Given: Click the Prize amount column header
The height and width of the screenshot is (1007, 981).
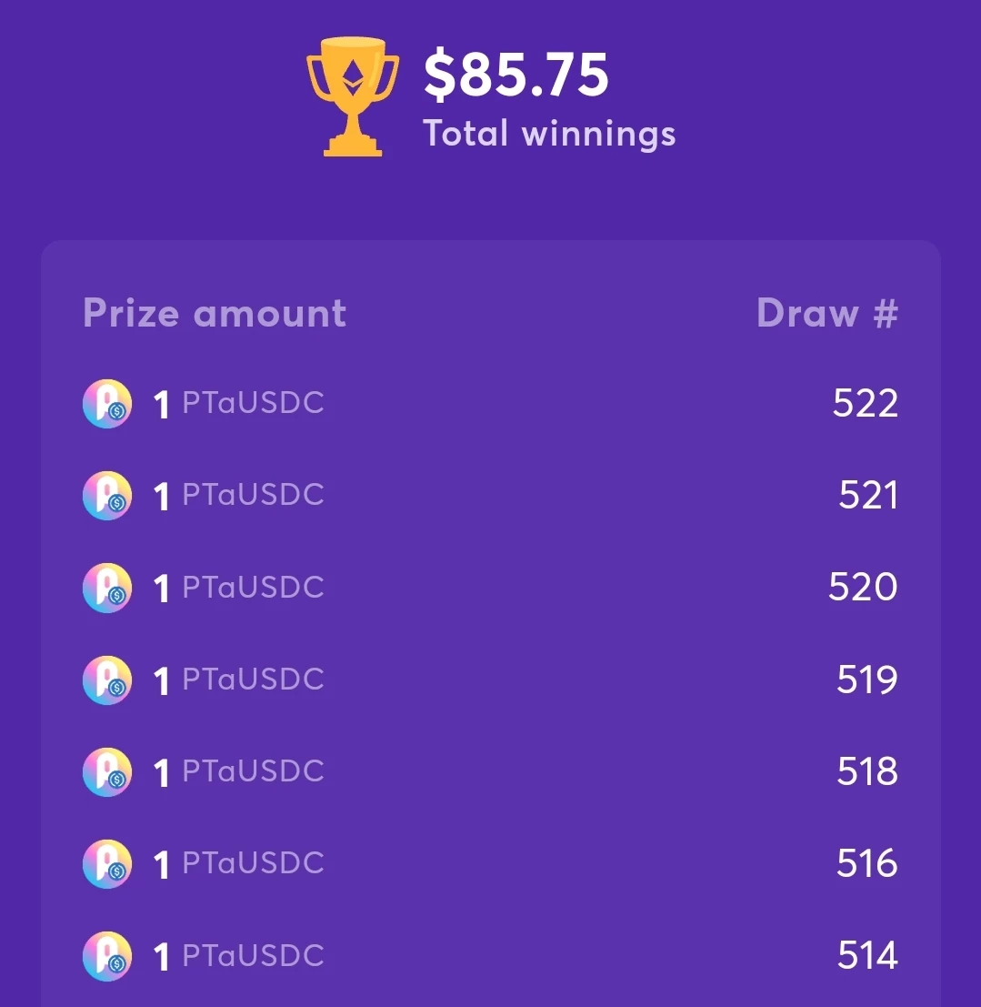Looking at the screenshot, I should point(215,313).
